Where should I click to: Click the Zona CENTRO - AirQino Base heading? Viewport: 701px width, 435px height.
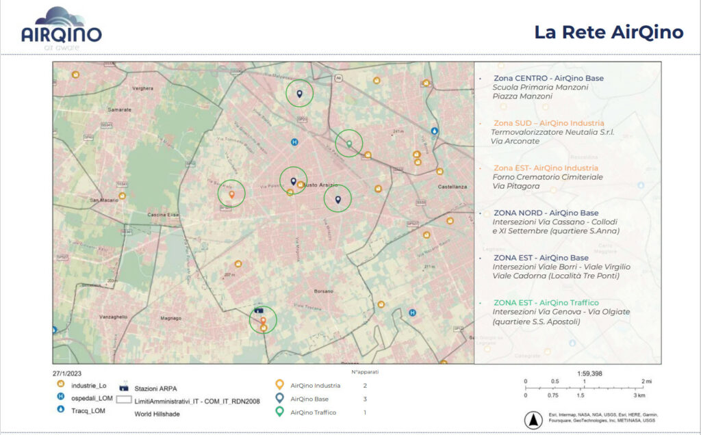click(x=548, y=78)
